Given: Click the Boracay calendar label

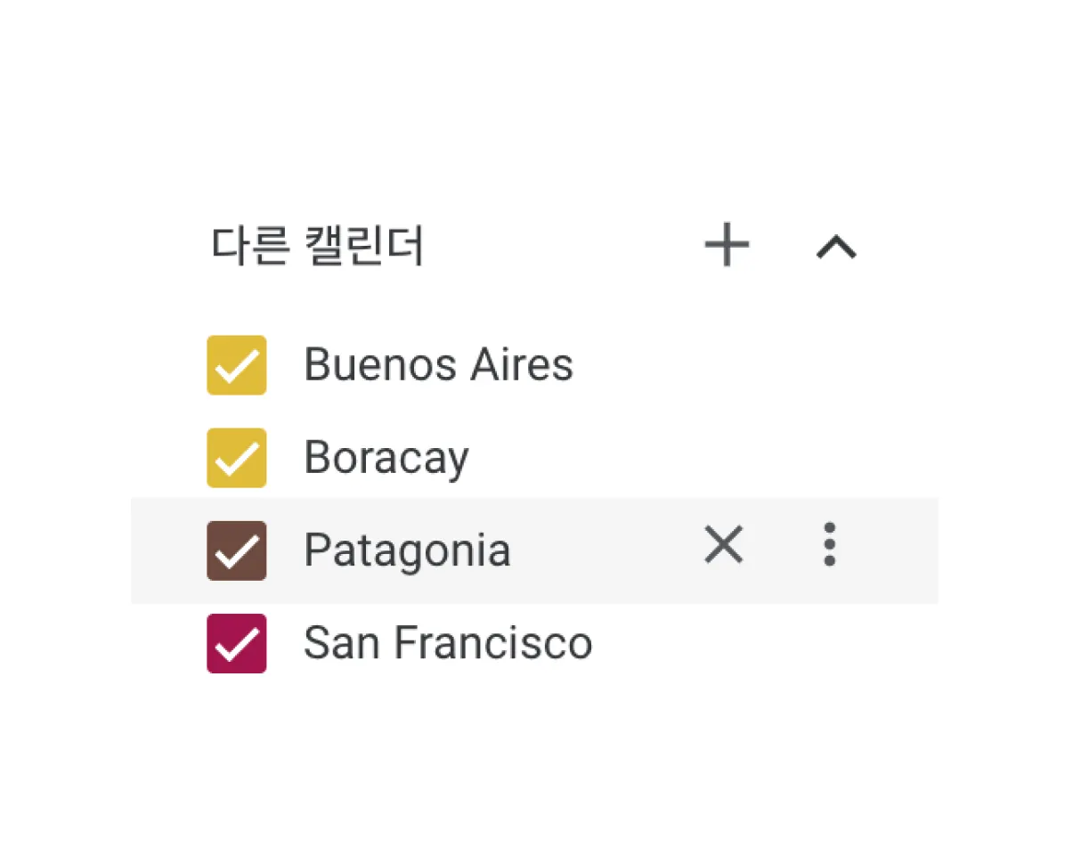Looking at the screenshot, I should [386, 458].
